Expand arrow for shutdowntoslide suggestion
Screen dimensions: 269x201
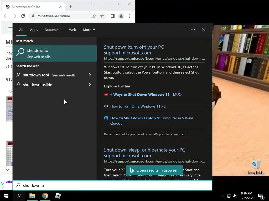pyautogui.click(x=90, y=85)
